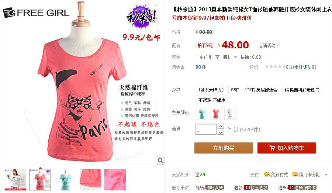Increase quantity with the up arrow

(221, 126)
